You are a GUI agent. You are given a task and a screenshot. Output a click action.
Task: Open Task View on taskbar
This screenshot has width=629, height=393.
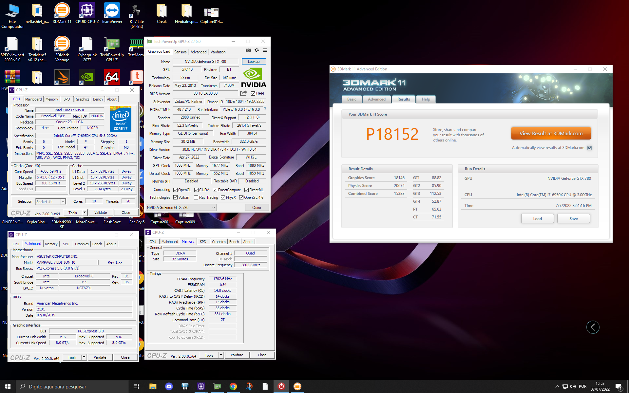click(136, 386)
